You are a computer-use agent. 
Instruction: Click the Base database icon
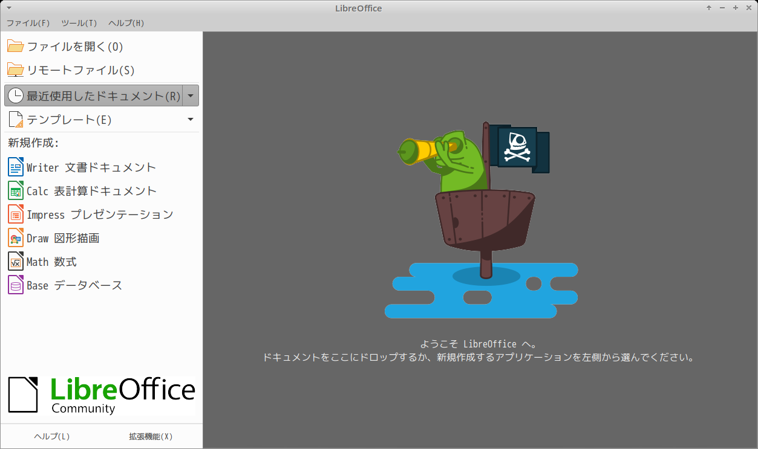click(16, 285)
